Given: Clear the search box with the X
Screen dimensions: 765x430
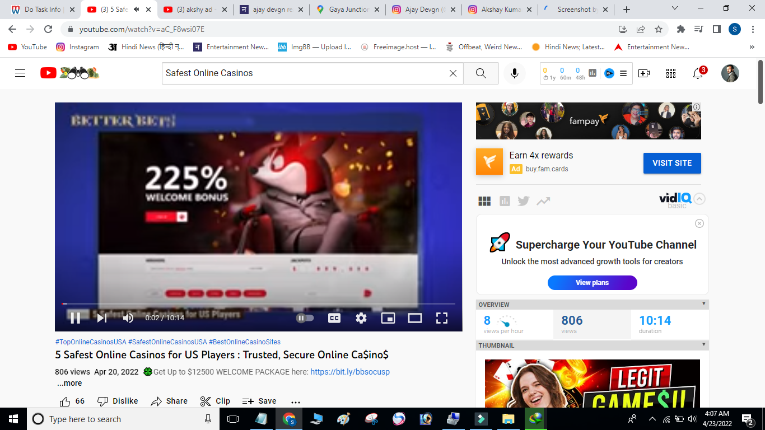Looking at the screenshot, I should [453, 73].
